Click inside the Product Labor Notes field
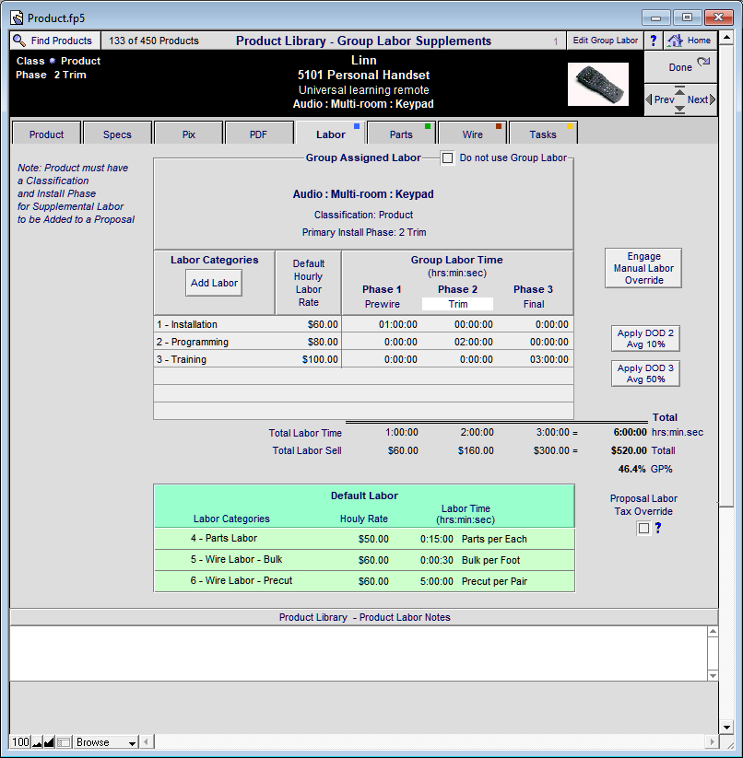 click(359, 653)
